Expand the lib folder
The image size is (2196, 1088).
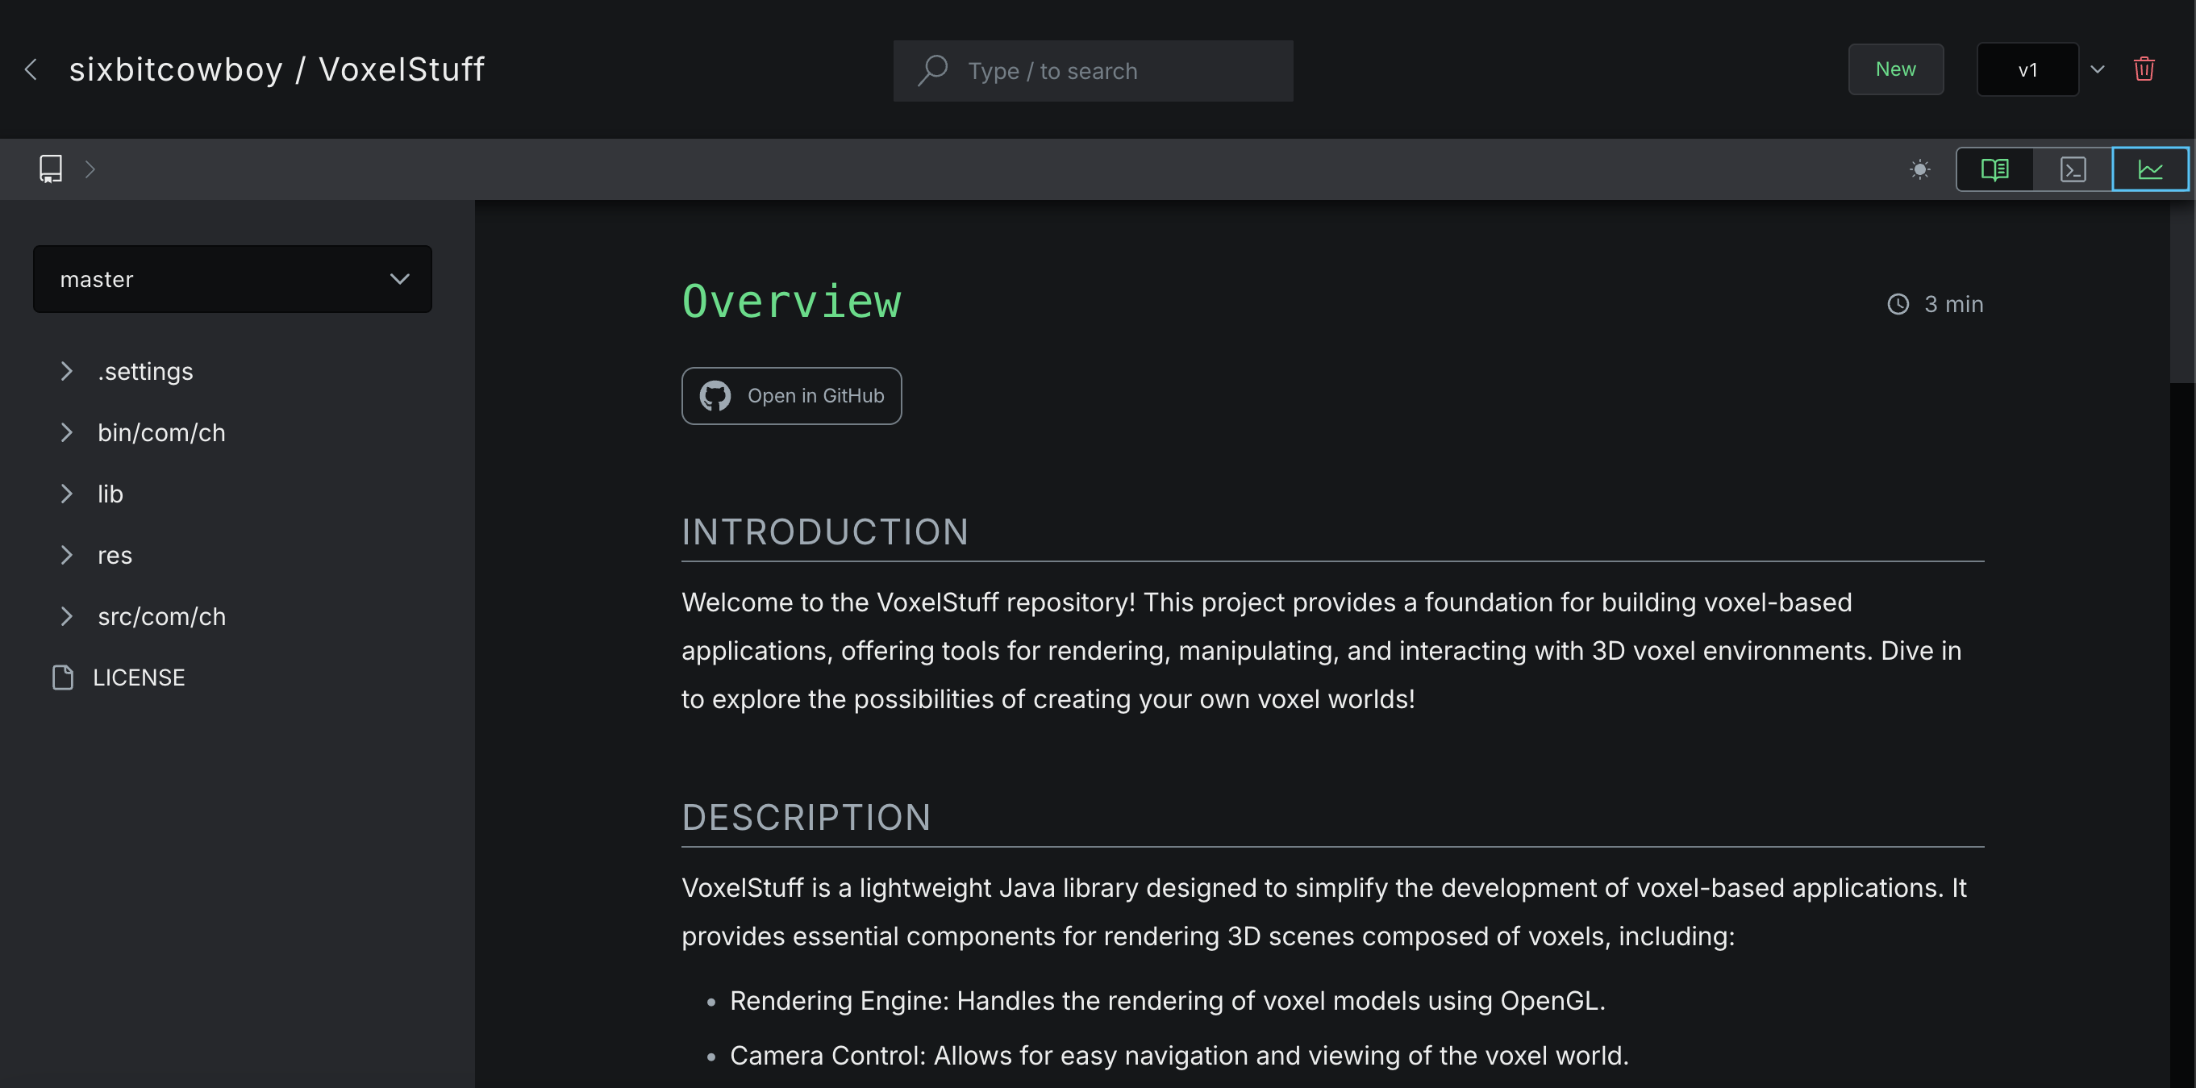coord(66,494)
